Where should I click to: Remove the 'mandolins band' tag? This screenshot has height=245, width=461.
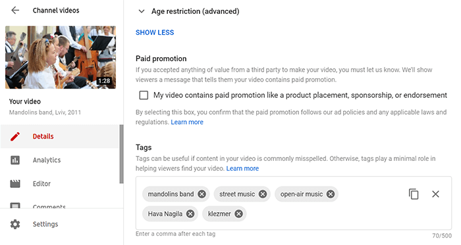tap(202, 194)
